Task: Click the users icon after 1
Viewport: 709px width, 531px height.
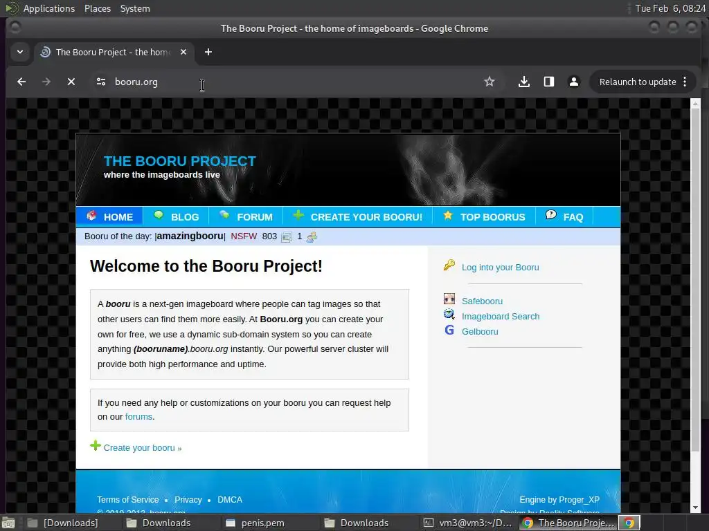Action: [x=312, y=236]
